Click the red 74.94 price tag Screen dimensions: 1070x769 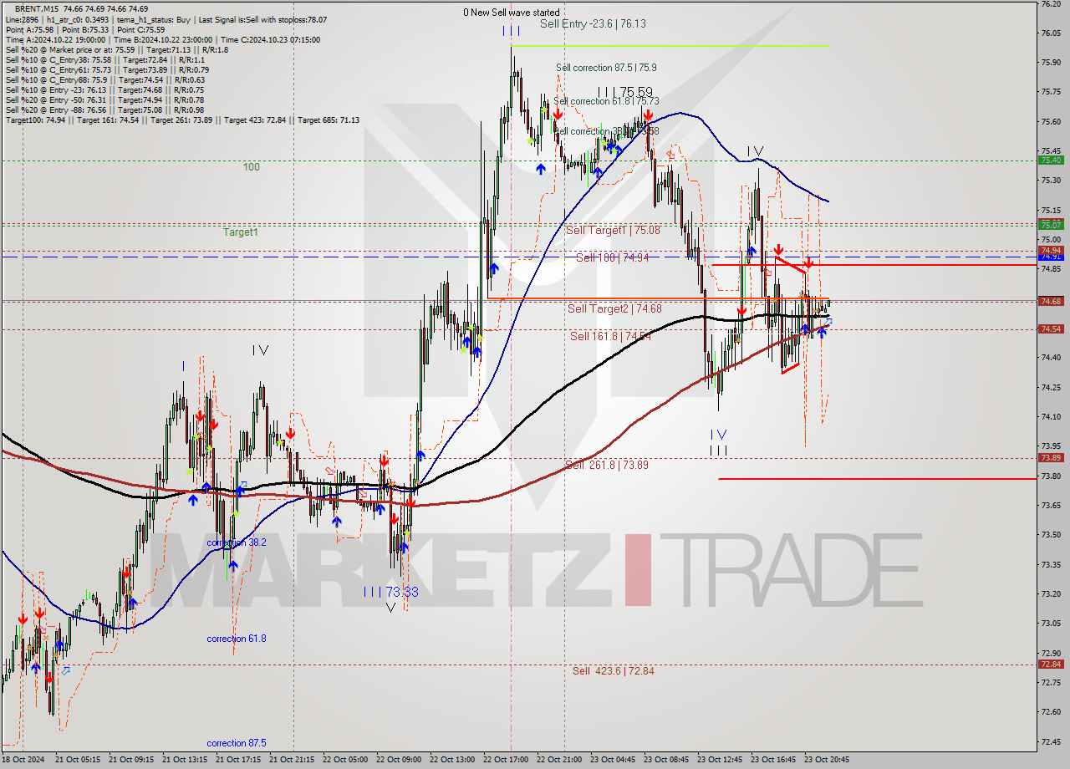click(x=1051, y=250)
